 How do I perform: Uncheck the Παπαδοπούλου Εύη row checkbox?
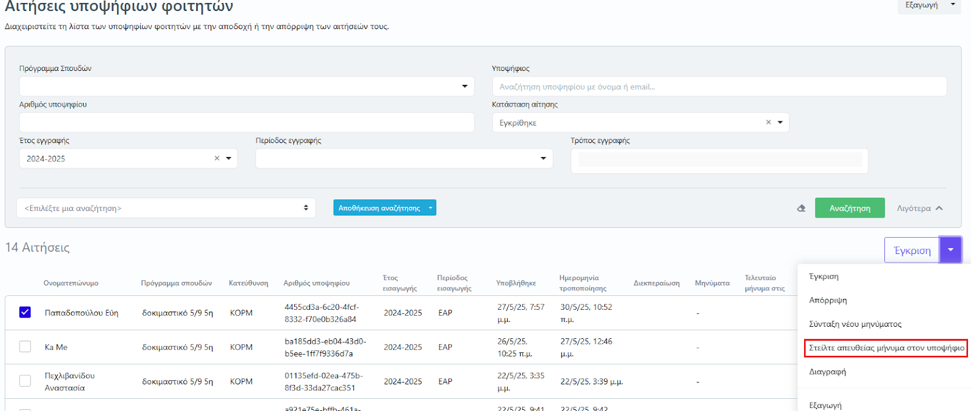coord(25,312)
